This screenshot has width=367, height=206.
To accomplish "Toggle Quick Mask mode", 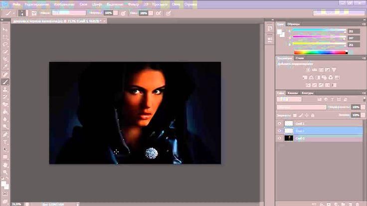I will [5, 194].
